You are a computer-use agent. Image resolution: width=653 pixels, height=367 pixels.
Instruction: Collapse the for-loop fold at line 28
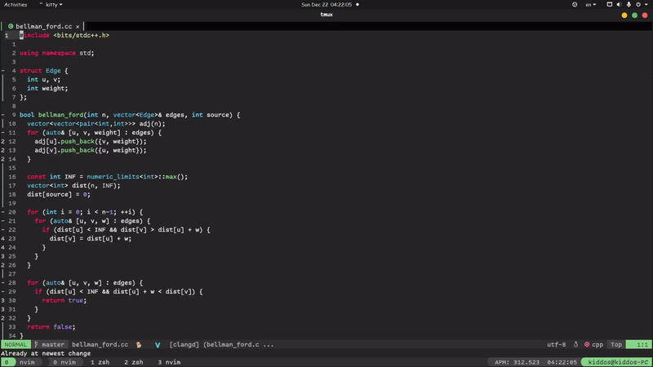coord(3,283)
